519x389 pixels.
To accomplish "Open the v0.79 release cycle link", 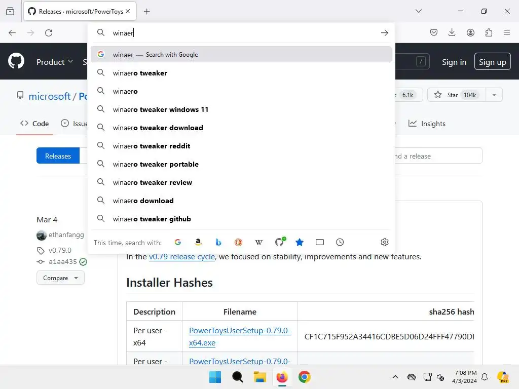I will (182, 257).
